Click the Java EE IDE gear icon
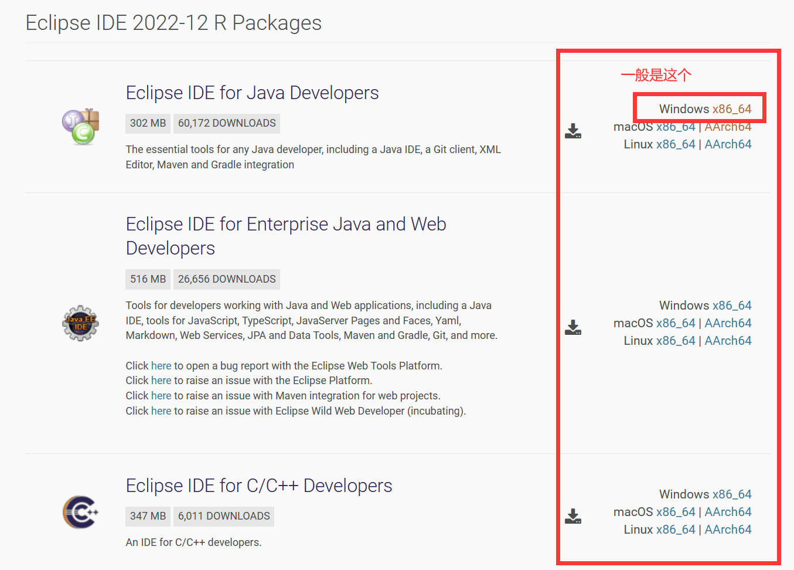 (x=81, y=323)
